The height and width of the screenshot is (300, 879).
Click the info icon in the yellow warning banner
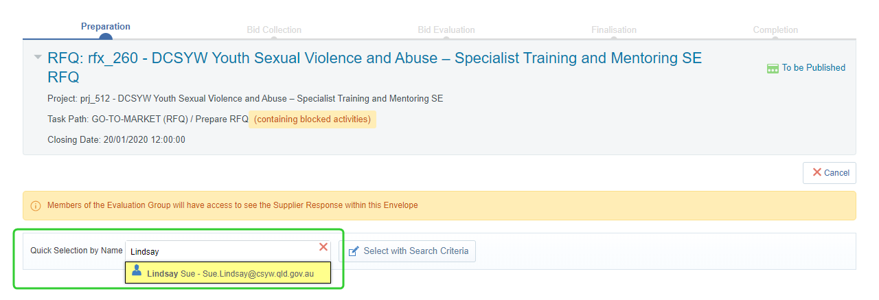pyautogui.click(x=36, y=205)
